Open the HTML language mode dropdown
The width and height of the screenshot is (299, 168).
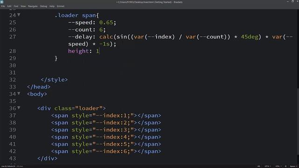[278, 166]
